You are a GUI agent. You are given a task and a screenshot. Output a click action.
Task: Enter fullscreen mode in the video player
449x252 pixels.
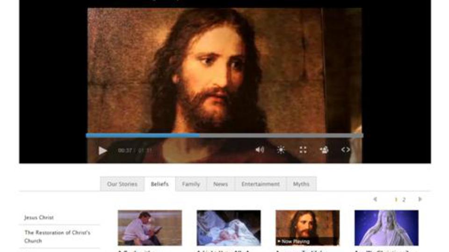pos(303,150)
